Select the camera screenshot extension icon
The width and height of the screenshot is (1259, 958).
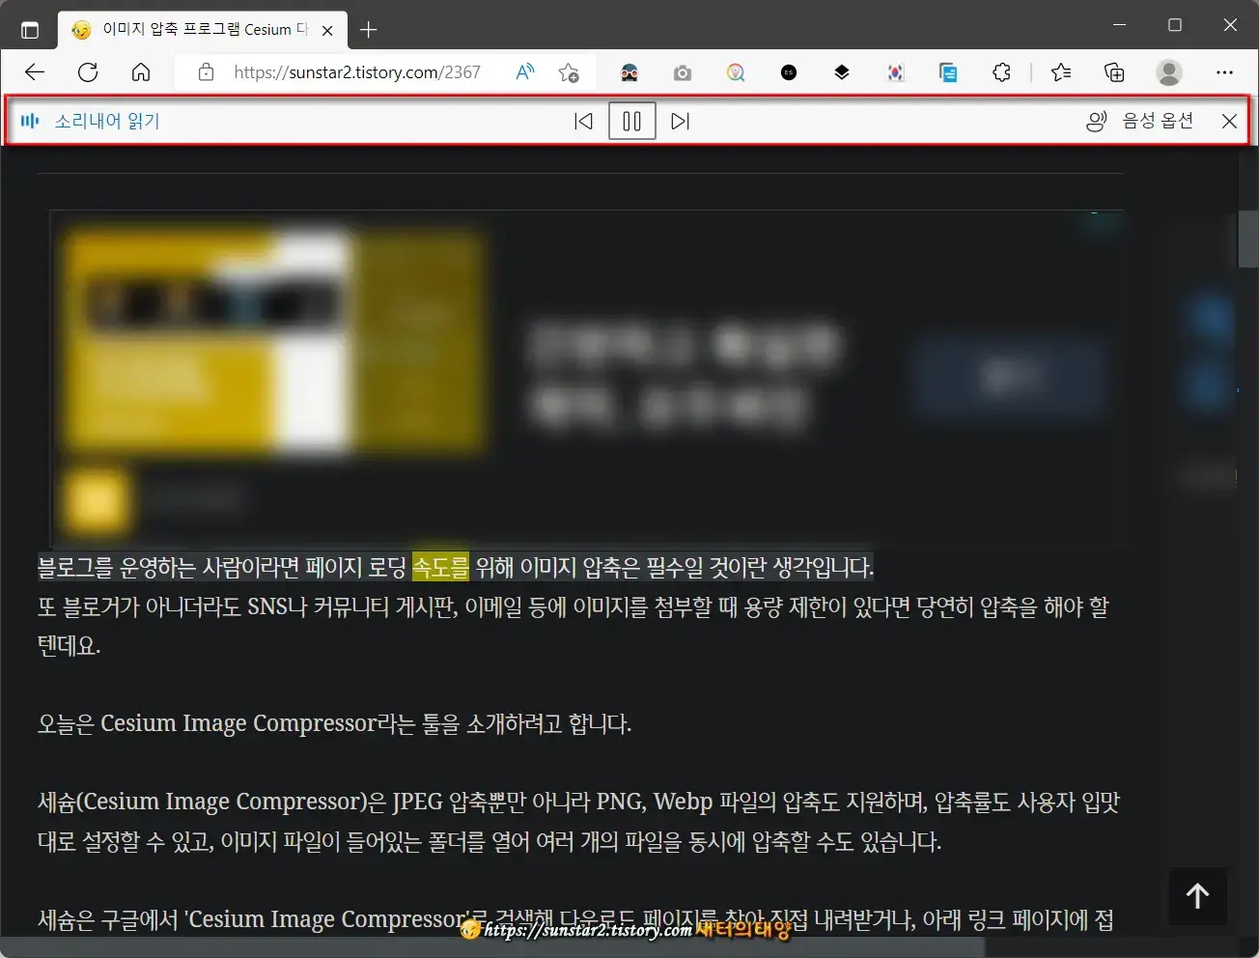coord(683,71)
